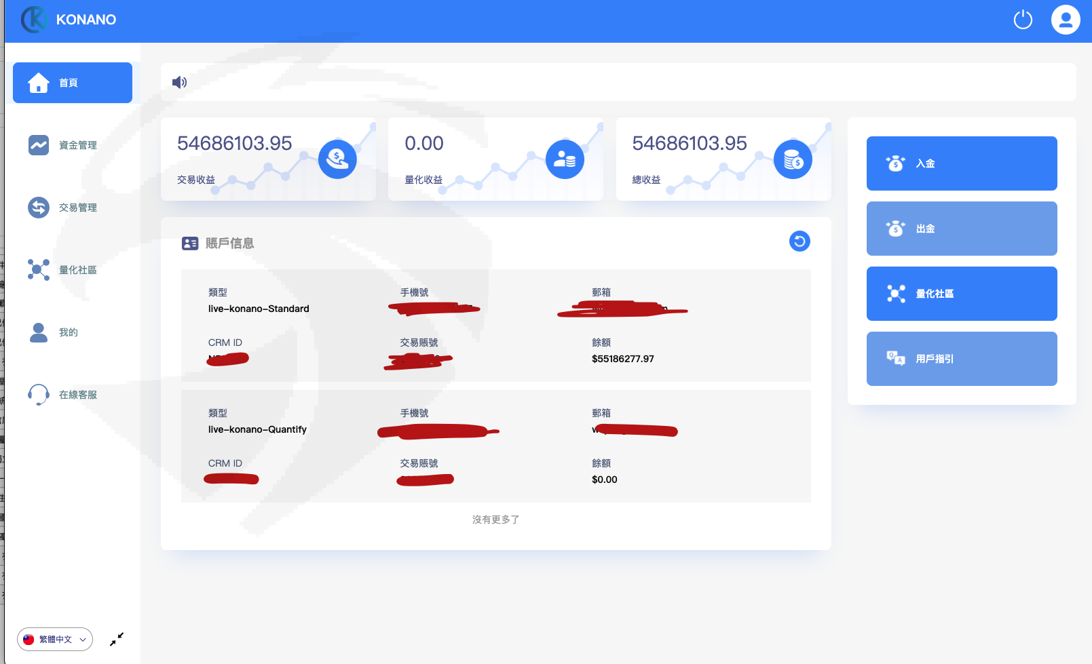Click the 量化收益 person-coins icon

[565, 159]
